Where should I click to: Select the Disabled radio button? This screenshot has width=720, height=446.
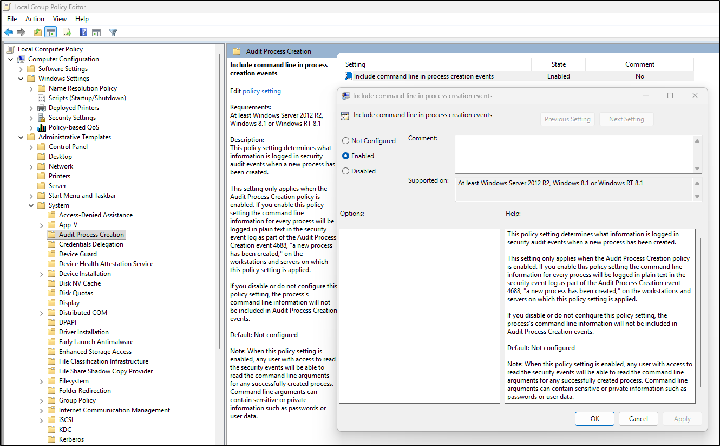click(345, 171)
